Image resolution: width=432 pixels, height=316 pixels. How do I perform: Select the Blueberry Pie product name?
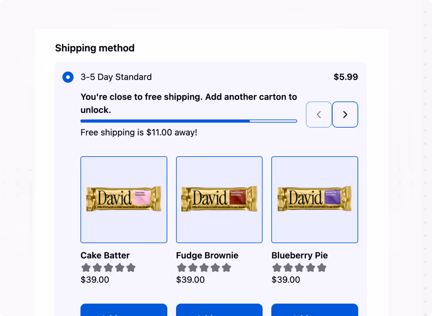(300, 255)
